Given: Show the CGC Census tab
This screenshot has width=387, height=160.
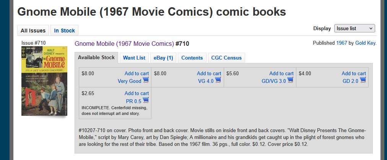Looking at the screenshot, I should [226, 58].
